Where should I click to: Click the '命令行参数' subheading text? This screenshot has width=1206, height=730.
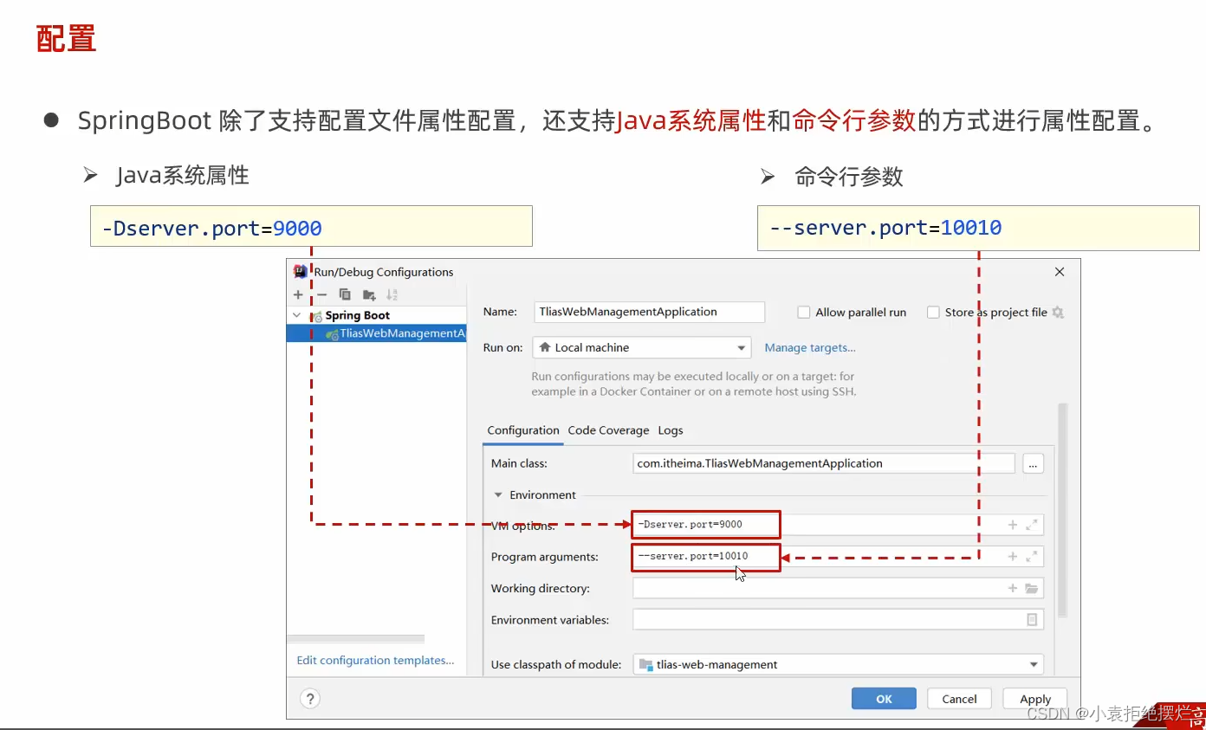849,177
